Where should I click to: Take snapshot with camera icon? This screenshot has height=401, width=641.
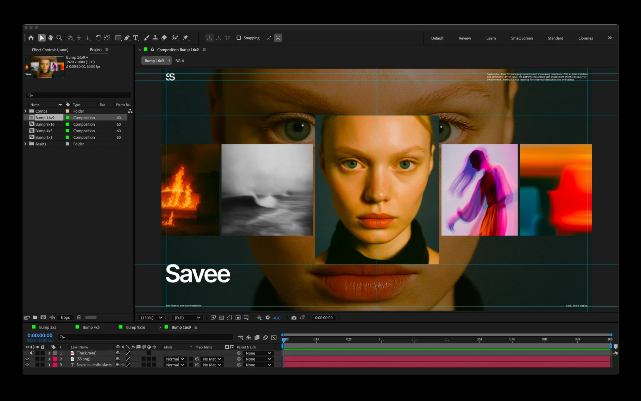(294, 318)
